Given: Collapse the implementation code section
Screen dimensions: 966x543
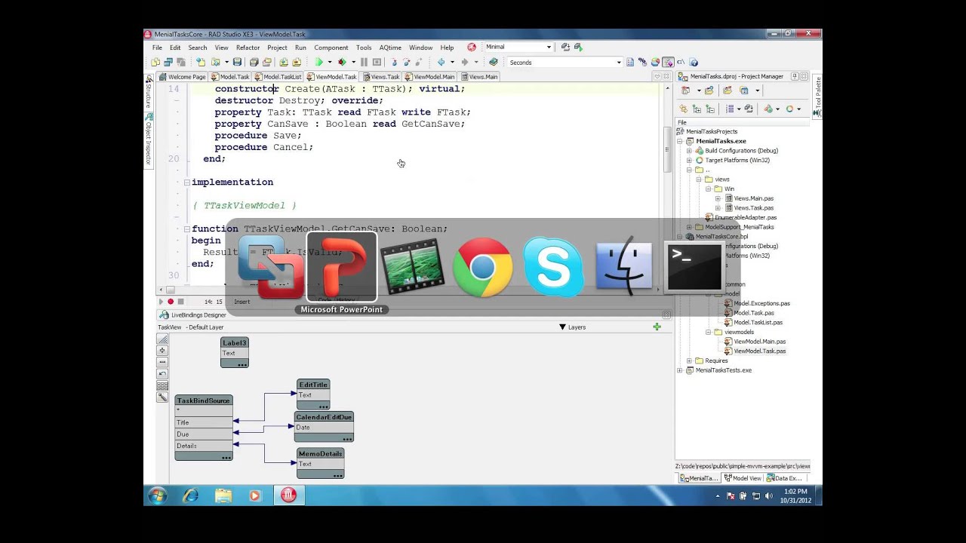Looking at the screenshot, I should (187, 183).
